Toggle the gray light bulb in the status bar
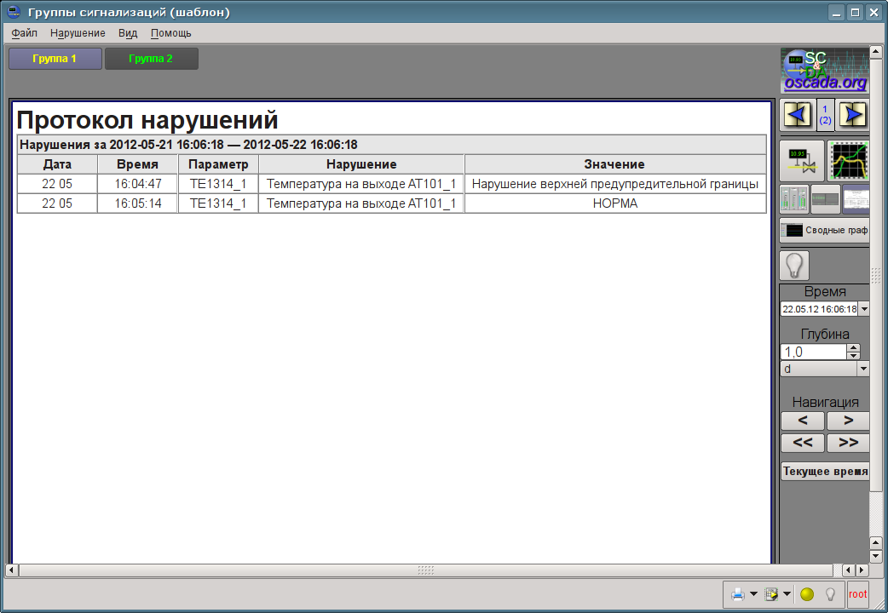The image size is (888, 613). [x=830, y=594]
